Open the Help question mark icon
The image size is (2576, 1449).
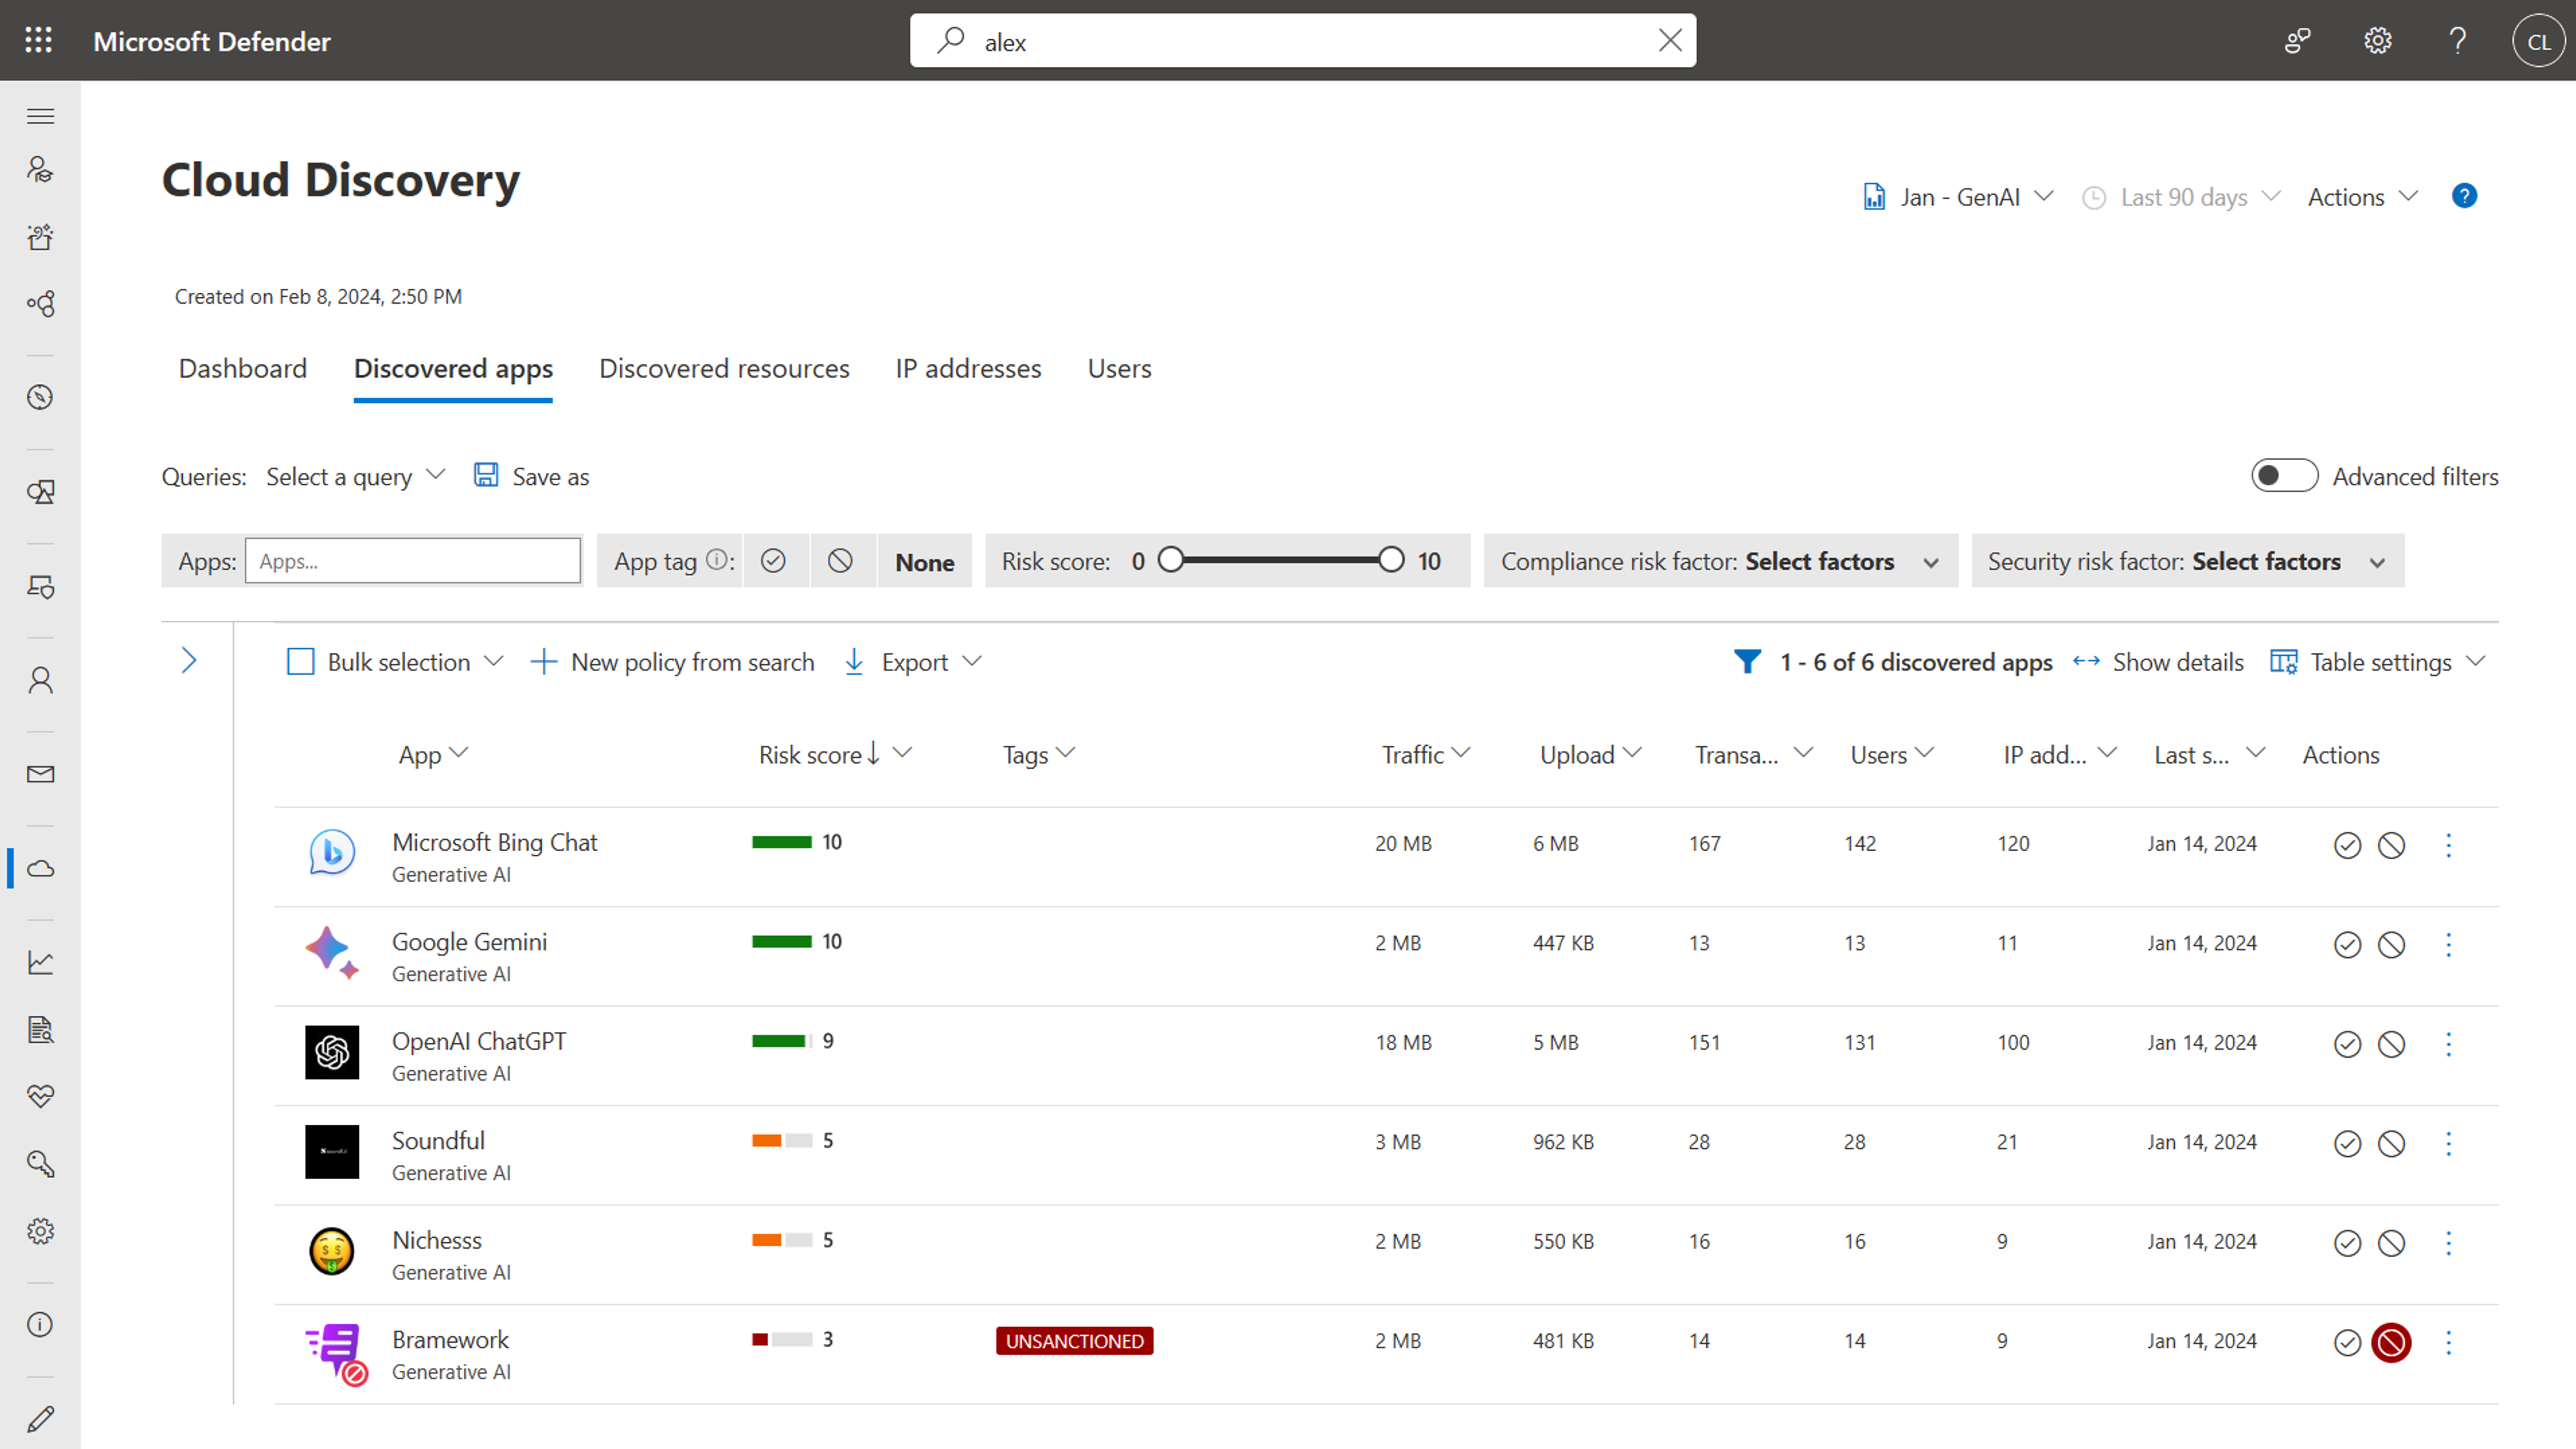(x=2458, y=41)
